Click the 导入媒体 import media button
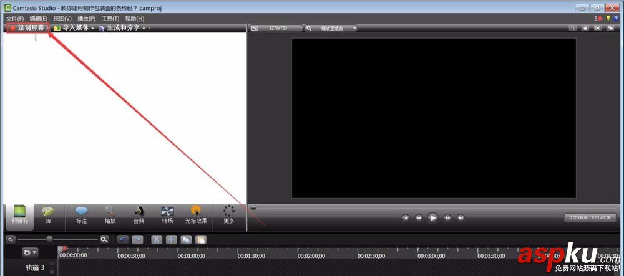Image resolution: width=624 pixels, height=276 pixels. tap(71, 28)
